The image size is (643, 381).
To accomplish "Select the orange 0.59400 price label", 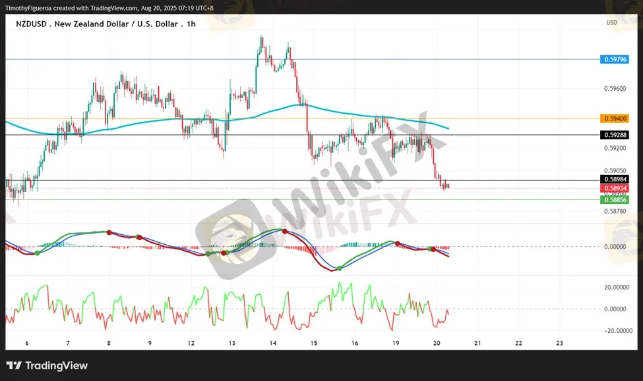I will click(614, 118).
